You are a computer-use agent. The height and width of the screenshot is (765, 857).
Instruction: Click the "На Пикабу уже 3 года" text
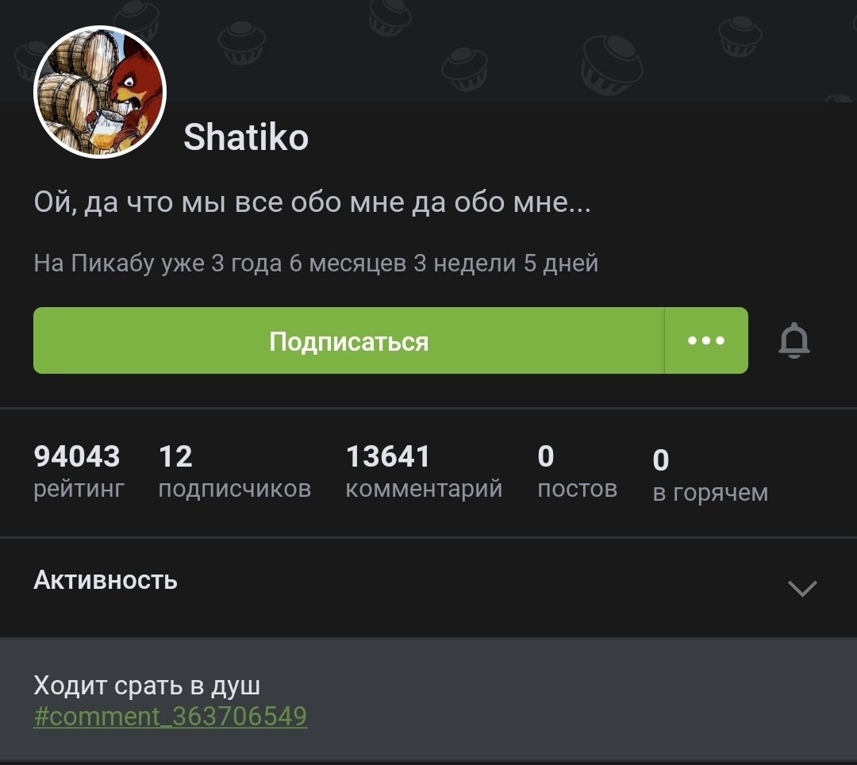pos(157,263)
